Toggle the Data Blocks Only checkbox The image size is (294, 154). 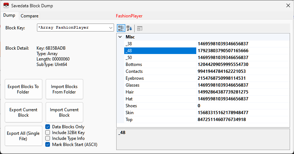click(48, 127)
